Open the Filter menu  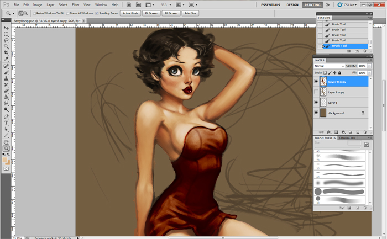[76, 4]
